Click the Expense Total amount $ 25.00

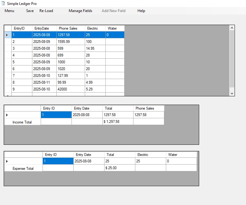pos(119,168)
